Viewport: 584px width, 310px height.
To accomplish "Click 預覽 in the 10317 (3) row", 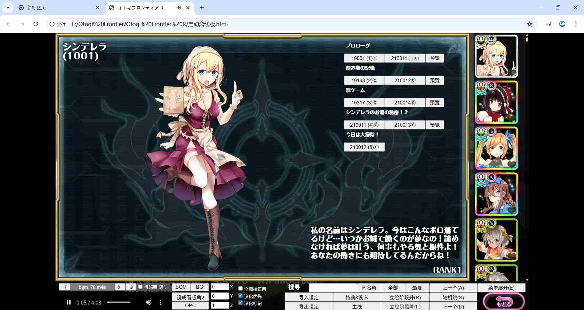I will 435,103.
